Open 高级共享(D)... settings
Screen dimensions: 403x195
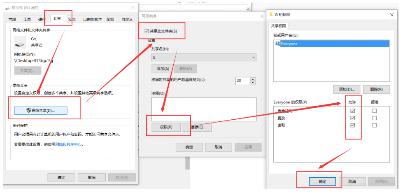(x=41, y=111)
